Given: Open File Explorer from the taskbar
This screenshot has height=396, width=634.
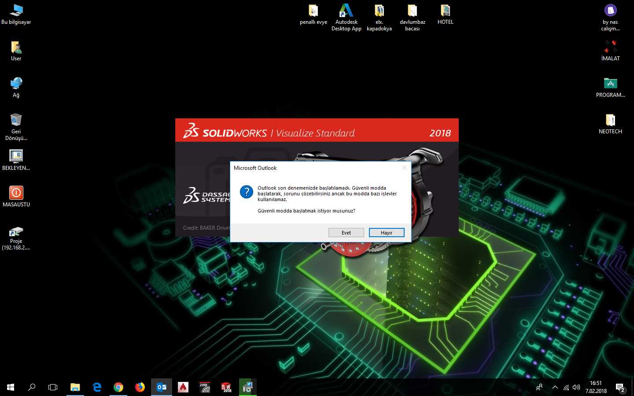Looking at the screenshot, I should click(75, 387).
